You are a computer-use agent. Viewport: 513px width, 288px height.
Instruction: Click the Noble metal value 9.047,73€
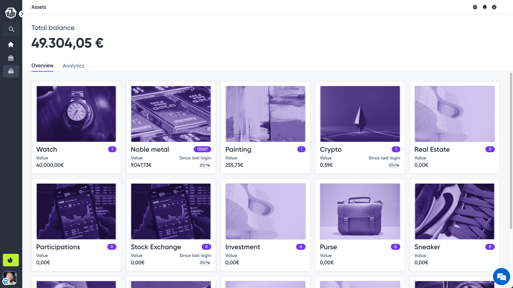coord(141,165)
